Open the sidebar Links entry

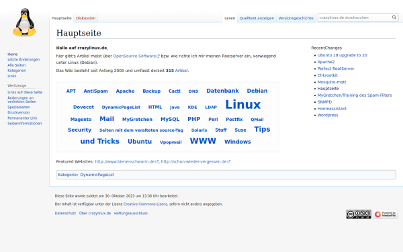tap(12, 76)
